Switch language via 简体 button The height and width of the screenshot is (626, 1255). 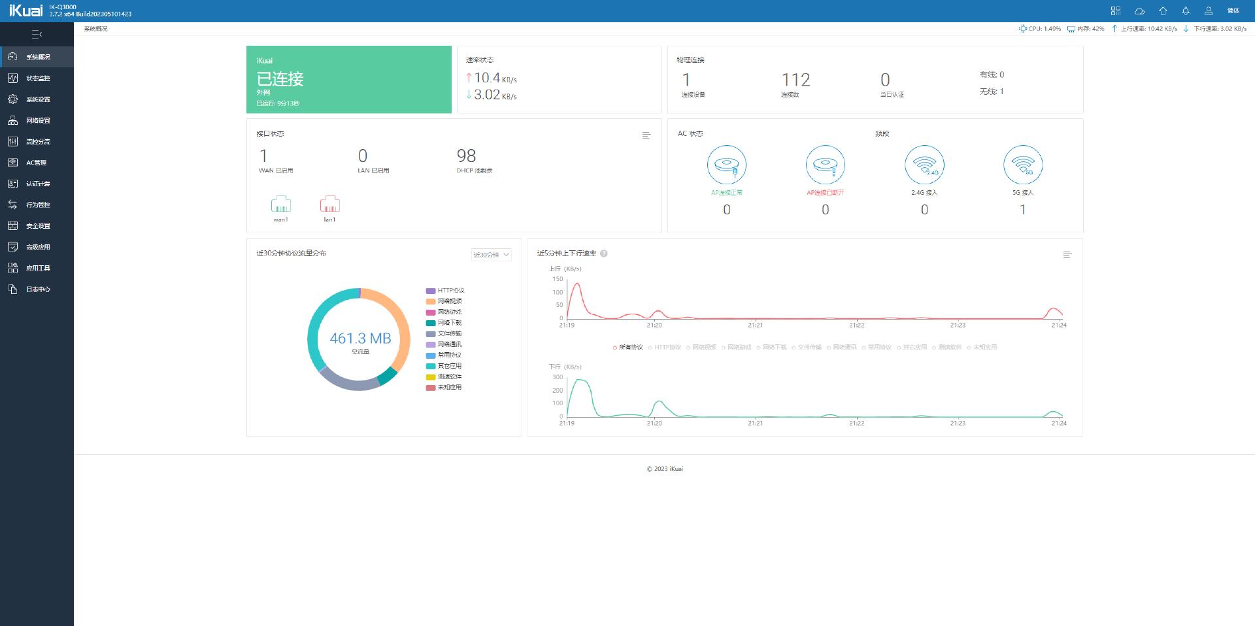pyautogui.click(x=1233, y=11)
